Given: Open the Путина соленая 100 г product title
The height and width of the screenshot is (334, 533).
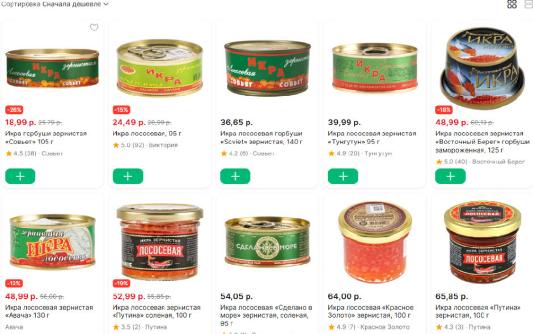Looking at the screenshot, I should coord(156,311).
